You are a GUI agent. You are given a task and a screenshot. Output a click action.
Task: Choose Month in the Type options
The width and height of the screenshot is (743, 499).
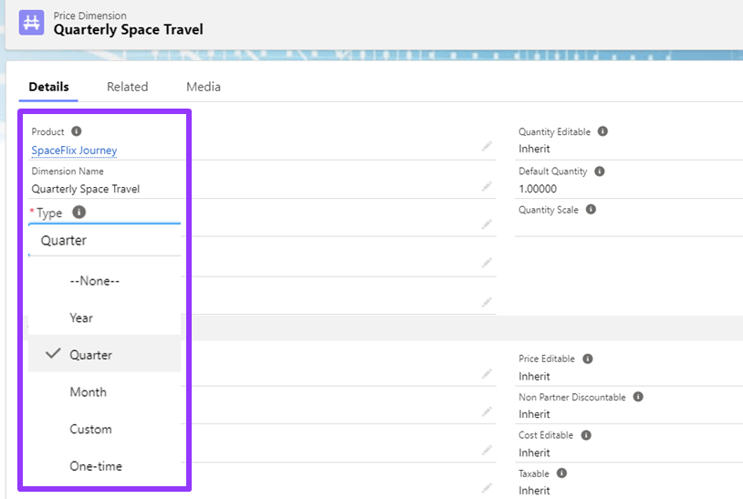(88, 392)
